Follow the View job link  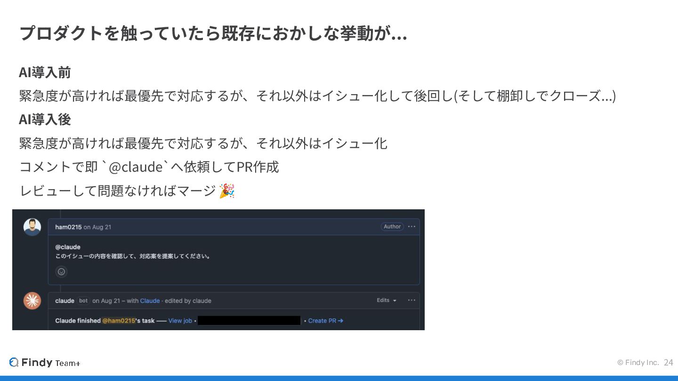[x=180, y=321]
